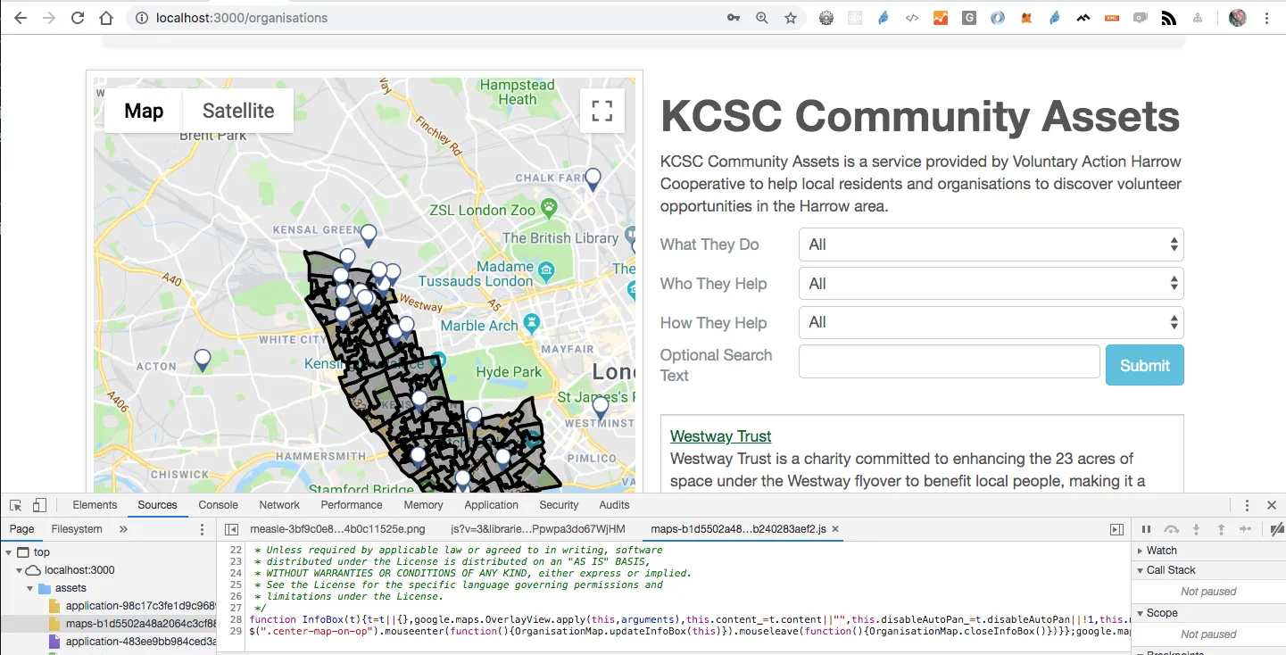Open the XML extension icon
Image resolution: width=1286 pixels, height=655 pixels.
pyautogui.click(x=1112, y=18)
